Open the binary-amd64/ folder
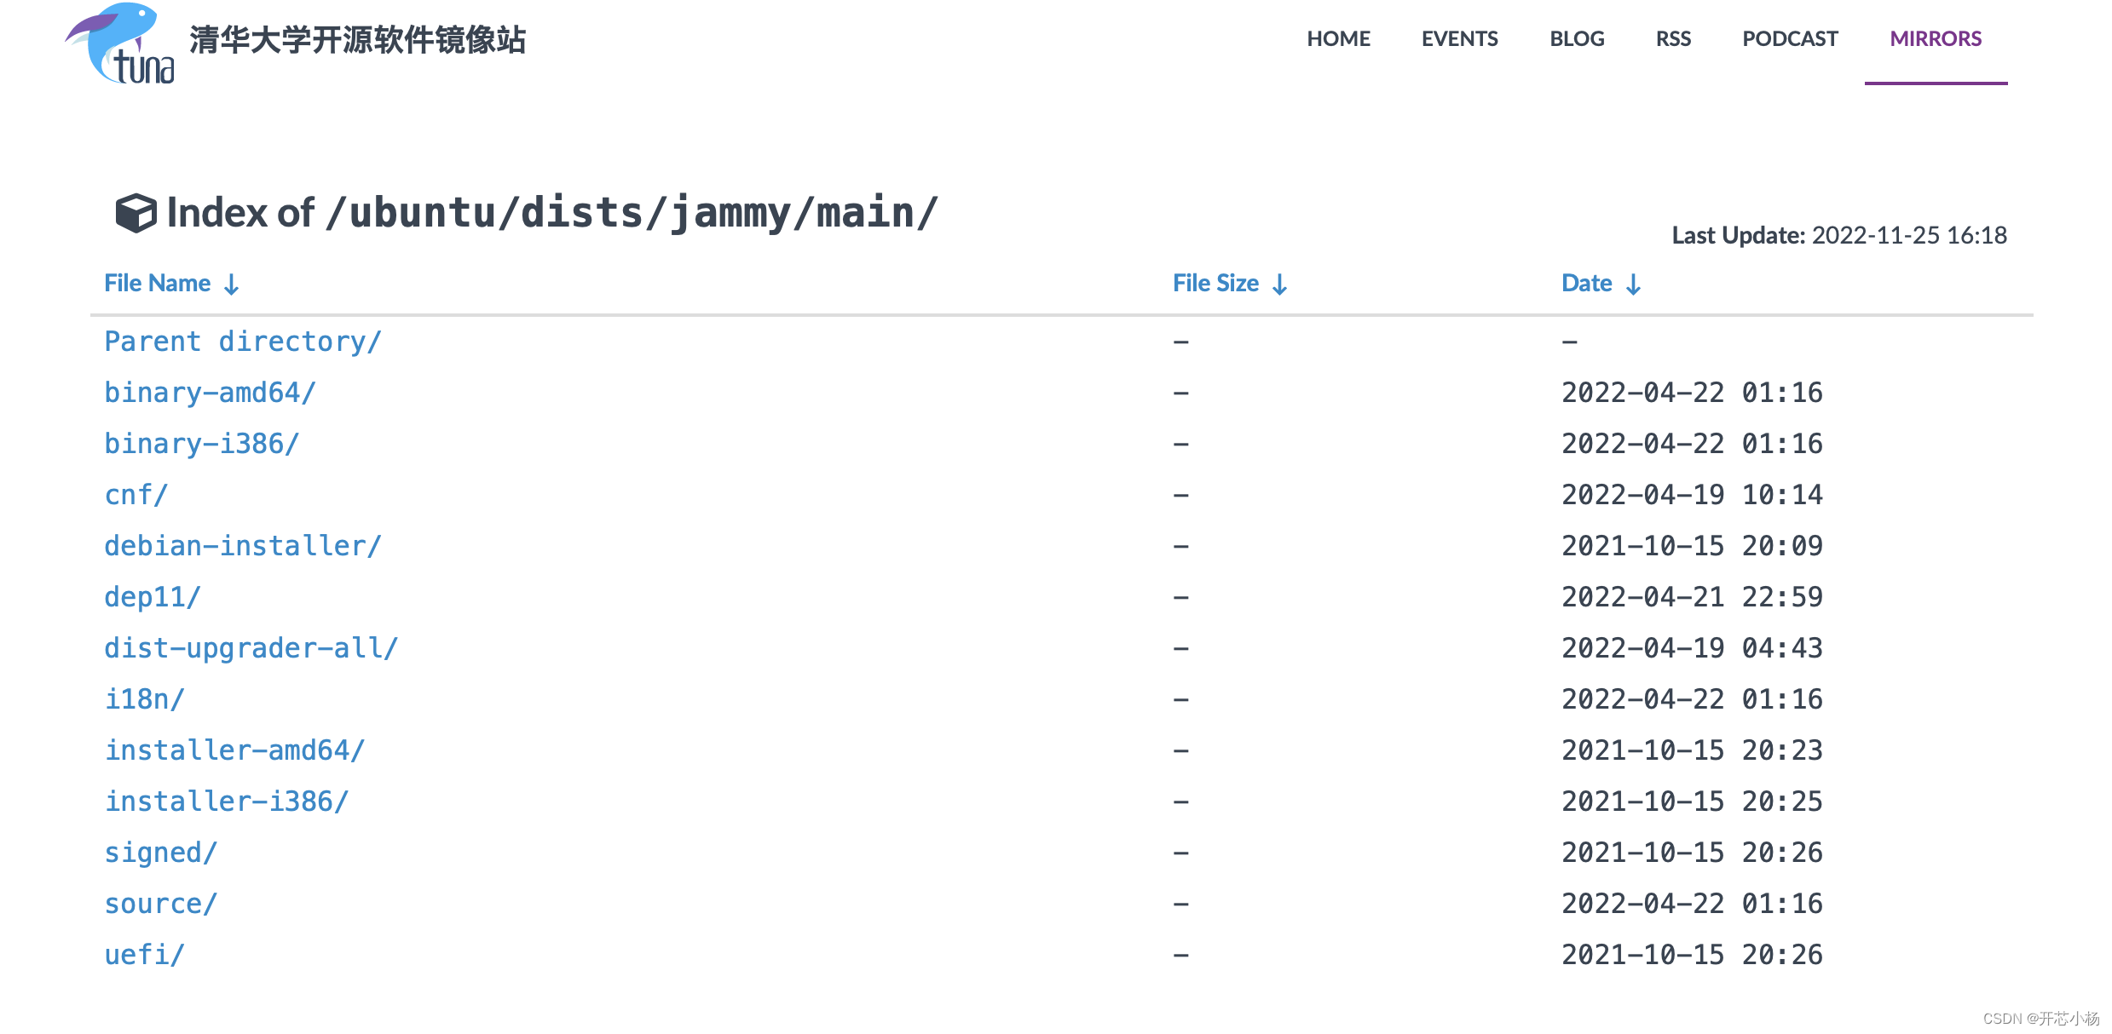Screen dimensions: 2112x1034 (210, 393)
